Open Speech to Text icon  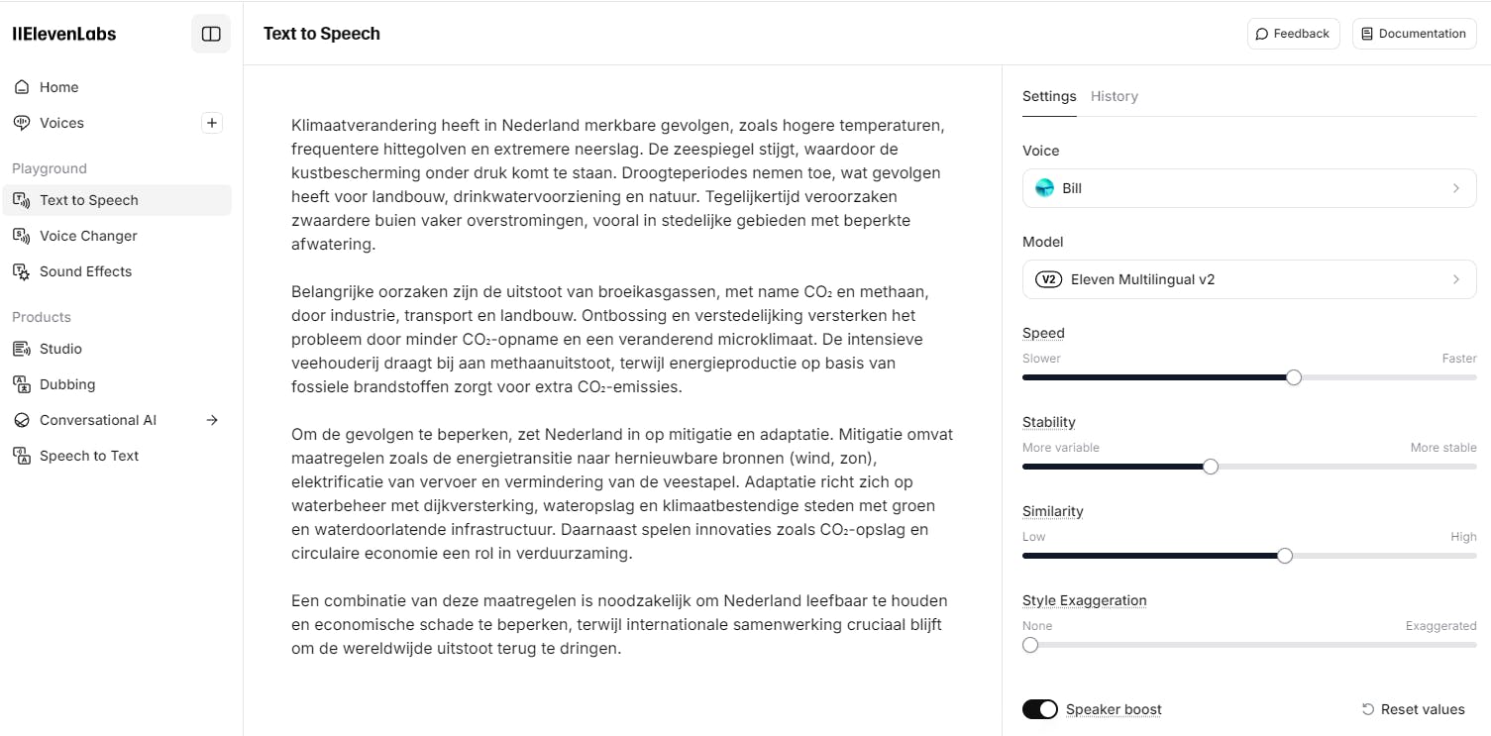pos(22,456)
